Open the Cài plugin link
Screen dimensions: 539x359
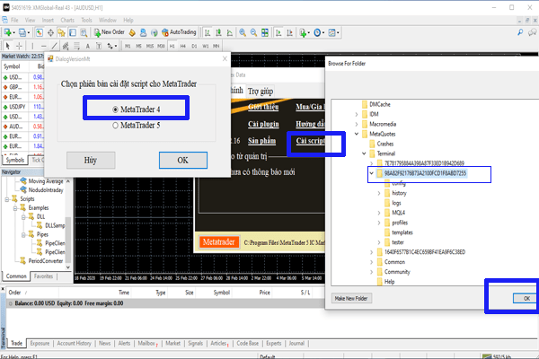263,124
